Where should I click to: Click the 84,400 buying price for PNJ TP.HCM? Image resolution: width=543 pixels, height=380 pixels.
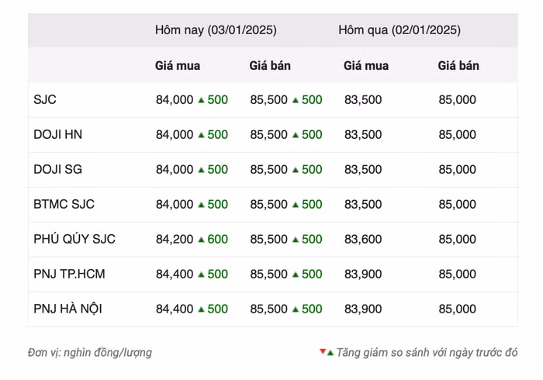(175, 275)
